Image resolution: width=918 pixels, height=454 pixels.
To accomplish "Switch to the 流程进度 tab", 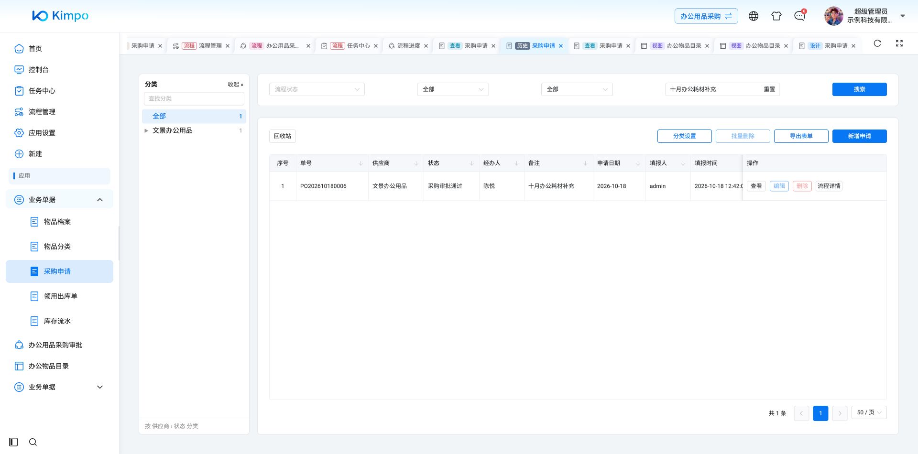I will (408, 46).
